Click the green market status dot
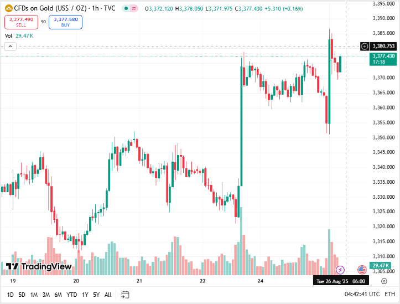The width and height of the screenshot is (400, 304). coord(126,9)
